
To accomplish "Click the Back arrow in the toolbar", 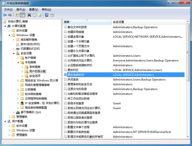I will click(5, 15).
